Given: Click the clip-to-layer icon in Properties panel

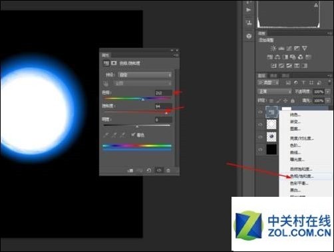Looking at the screenshot, I should click(130, 170).
